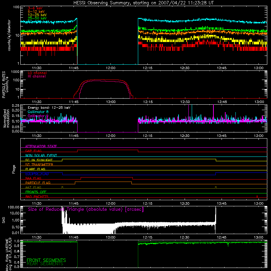
Task: Click the vertical "Flags" axis label
Action: [x=14, y=169]
